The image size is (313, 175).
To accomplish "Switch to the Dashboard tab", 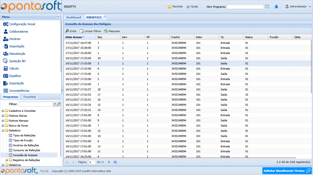I will [74, 17].
